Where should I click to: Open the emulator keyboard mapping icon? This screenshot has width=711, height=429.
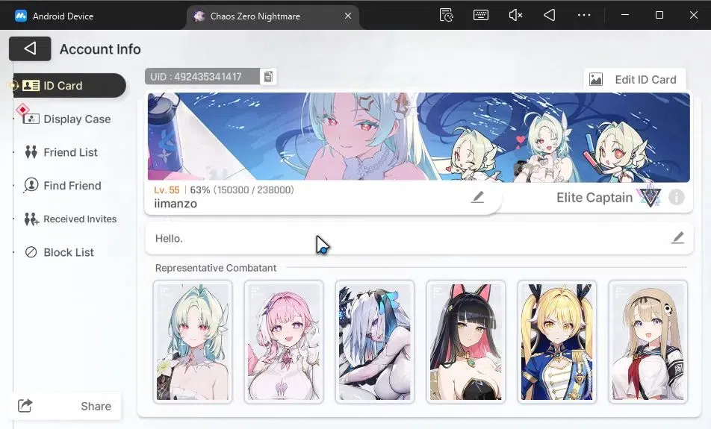pyautogui.click(x=481, y=15)
